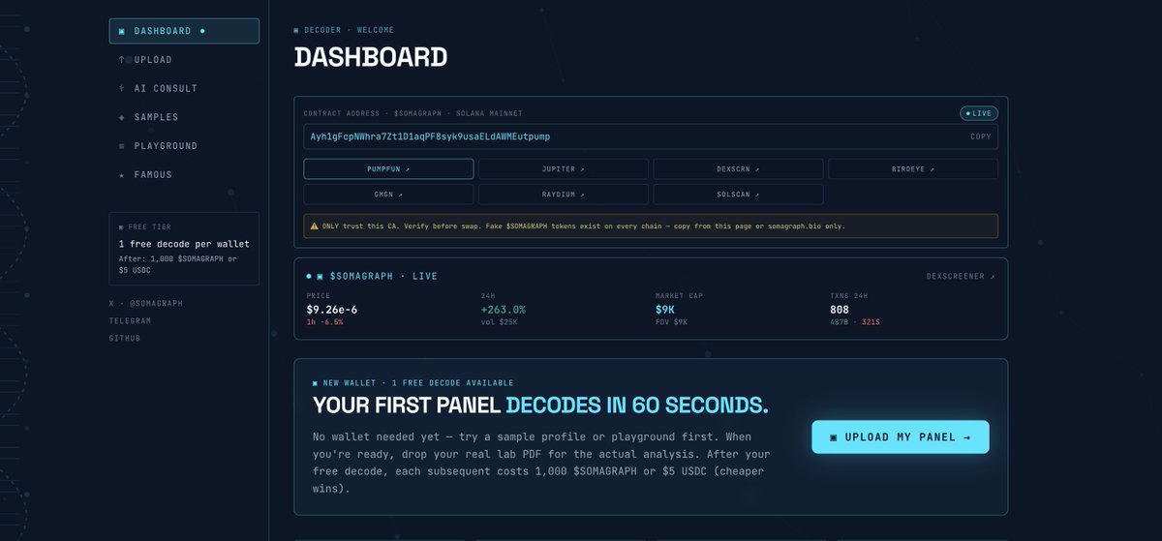1162x541 pixels.
Task: Open the BIRDEYE link button
Action: click(x=913, y=169)
